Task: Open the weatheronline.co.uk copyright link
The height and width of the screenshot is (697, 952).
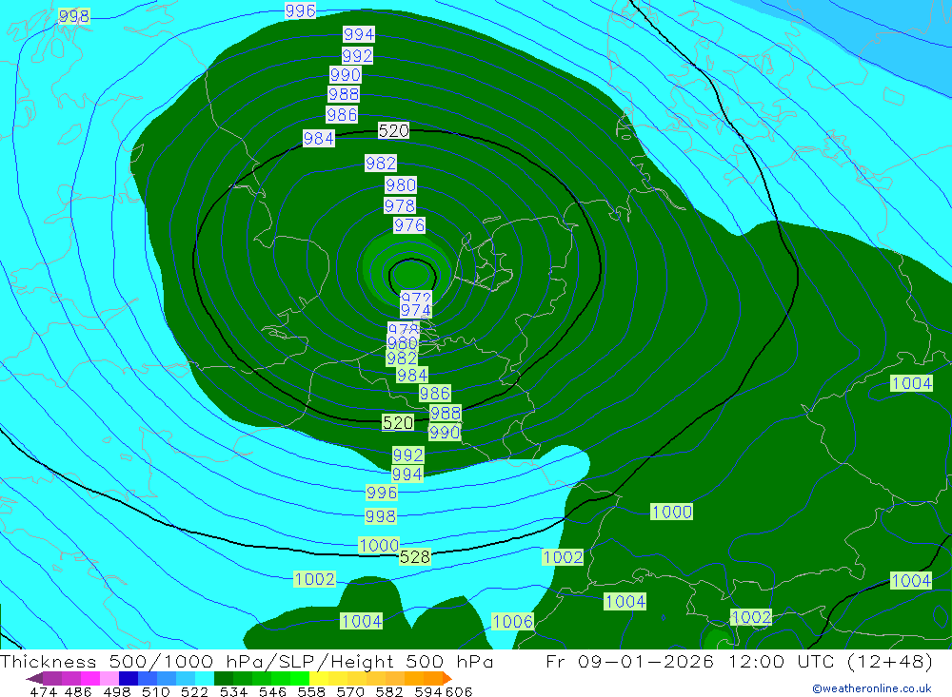Action: click(x=872, y=688)
